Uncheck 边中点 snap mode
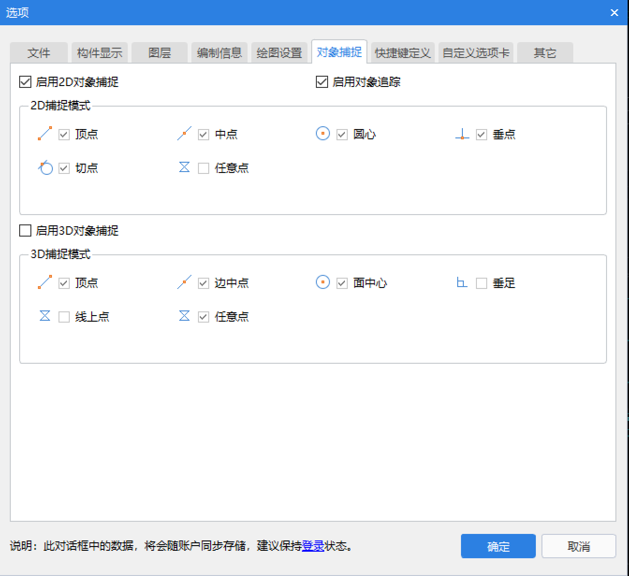629x576 pixels. coord(204,283)
